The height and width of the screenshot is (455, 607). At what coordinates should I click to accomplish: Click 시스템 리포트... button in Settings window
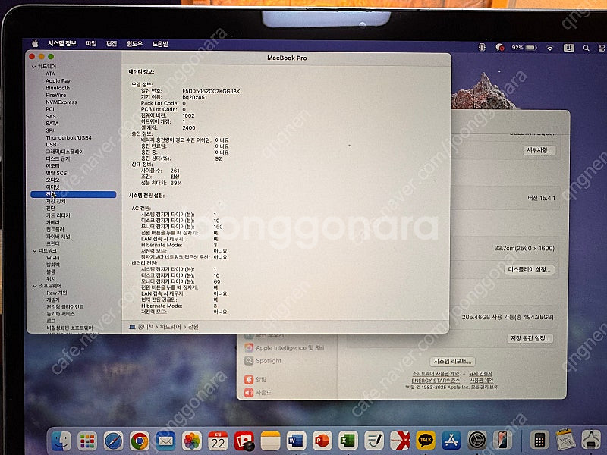[x=452, y=362]
